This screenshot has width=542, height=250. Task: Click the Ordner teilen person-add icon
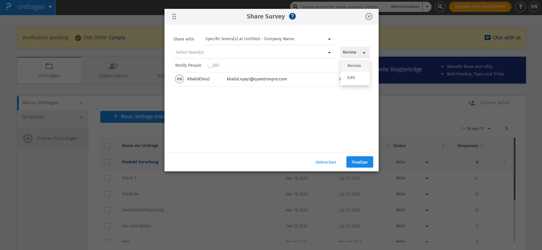coord(472,103)
